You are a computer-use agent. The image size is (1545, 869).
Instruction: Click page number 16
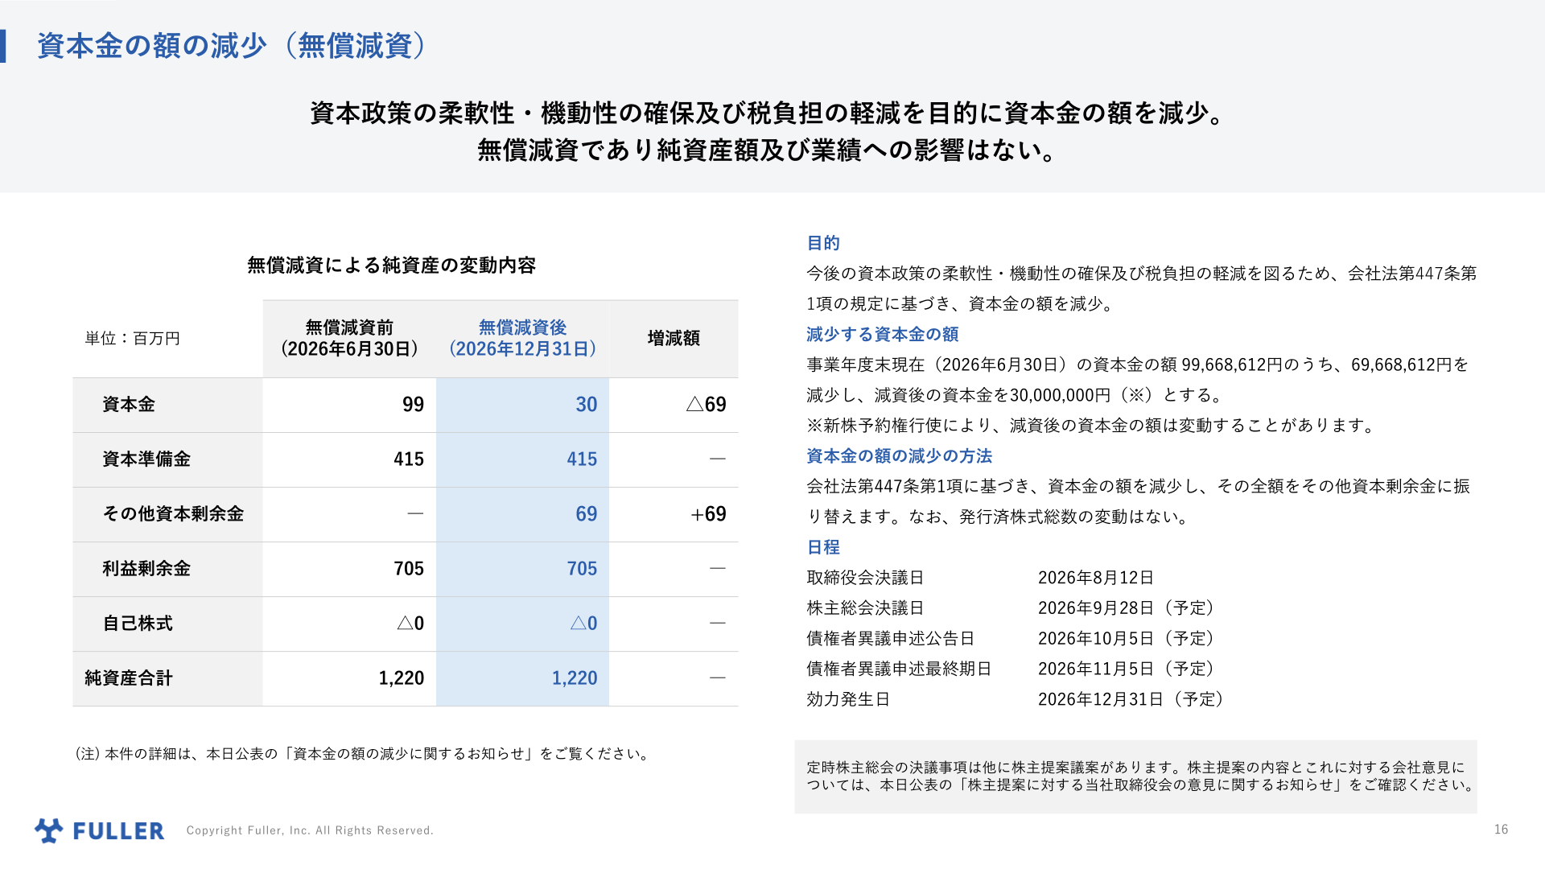pos(1501,830)
